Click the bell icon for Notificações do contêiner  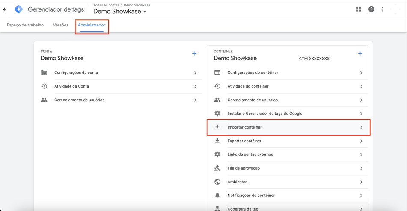(217, 195)
